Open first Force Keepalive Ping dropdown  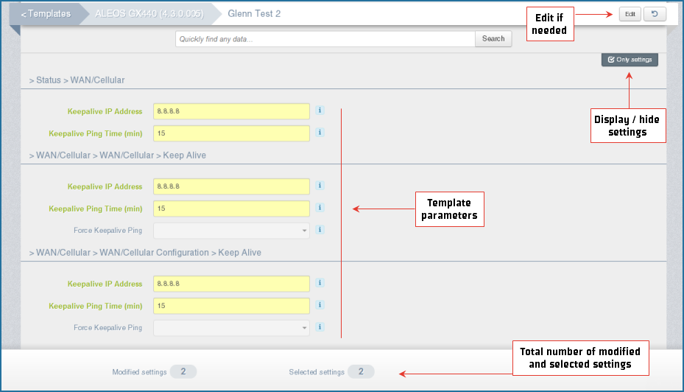coord(231,231)
